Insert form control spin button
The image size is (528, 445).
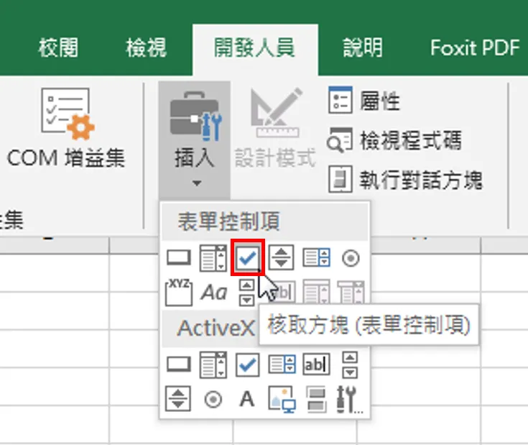[x=282, y=258]
